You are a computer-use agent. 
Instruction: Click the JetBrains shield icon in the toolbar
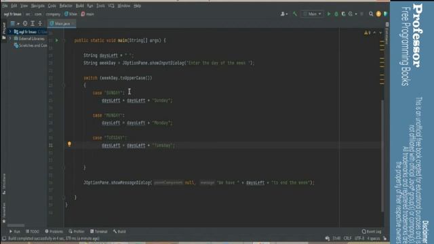[x=386, y=14]
